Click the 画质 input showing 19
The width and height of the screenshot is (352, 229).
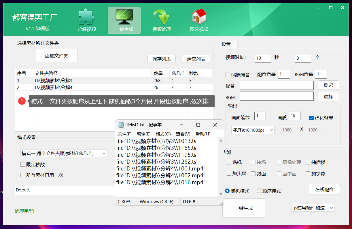coord(295,116)
